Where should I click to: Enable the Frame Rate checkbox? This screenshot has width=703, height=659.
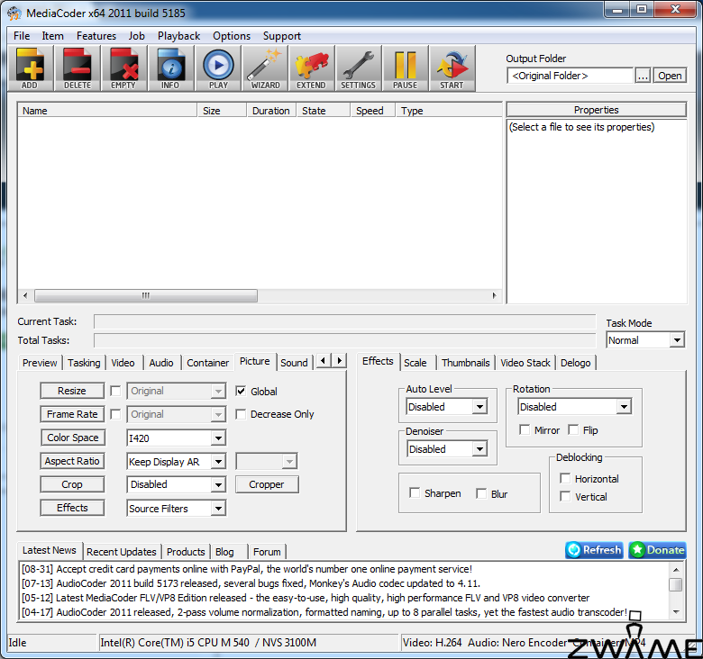click(115, 414)
